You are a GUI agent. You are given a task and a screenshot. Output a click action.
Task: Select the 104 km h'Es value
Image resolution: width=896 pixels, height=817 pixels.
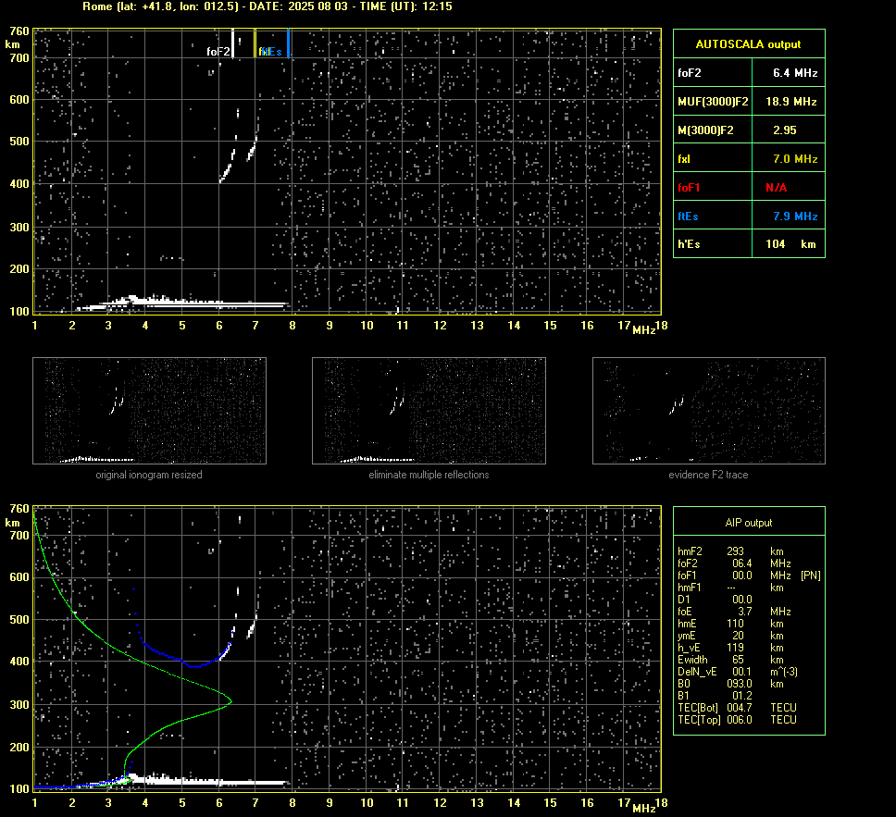(790, 244)
